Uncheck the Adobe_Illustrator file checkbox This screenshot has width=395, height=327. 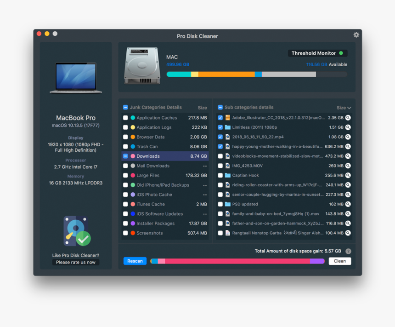pos(220,118)
